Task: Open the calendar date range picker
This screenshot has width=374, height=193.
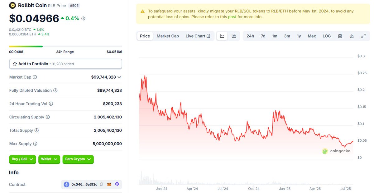Action: click(340, 36)
